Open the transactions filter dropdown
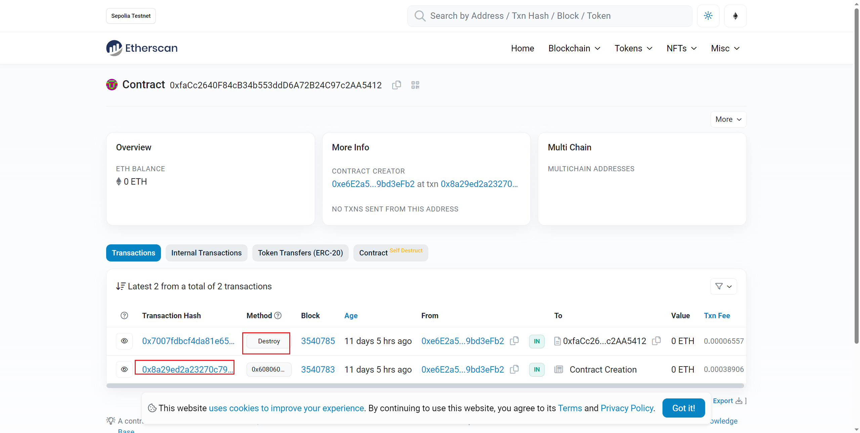The height and width of the screenshot is (433, 860). pos(723,286)
